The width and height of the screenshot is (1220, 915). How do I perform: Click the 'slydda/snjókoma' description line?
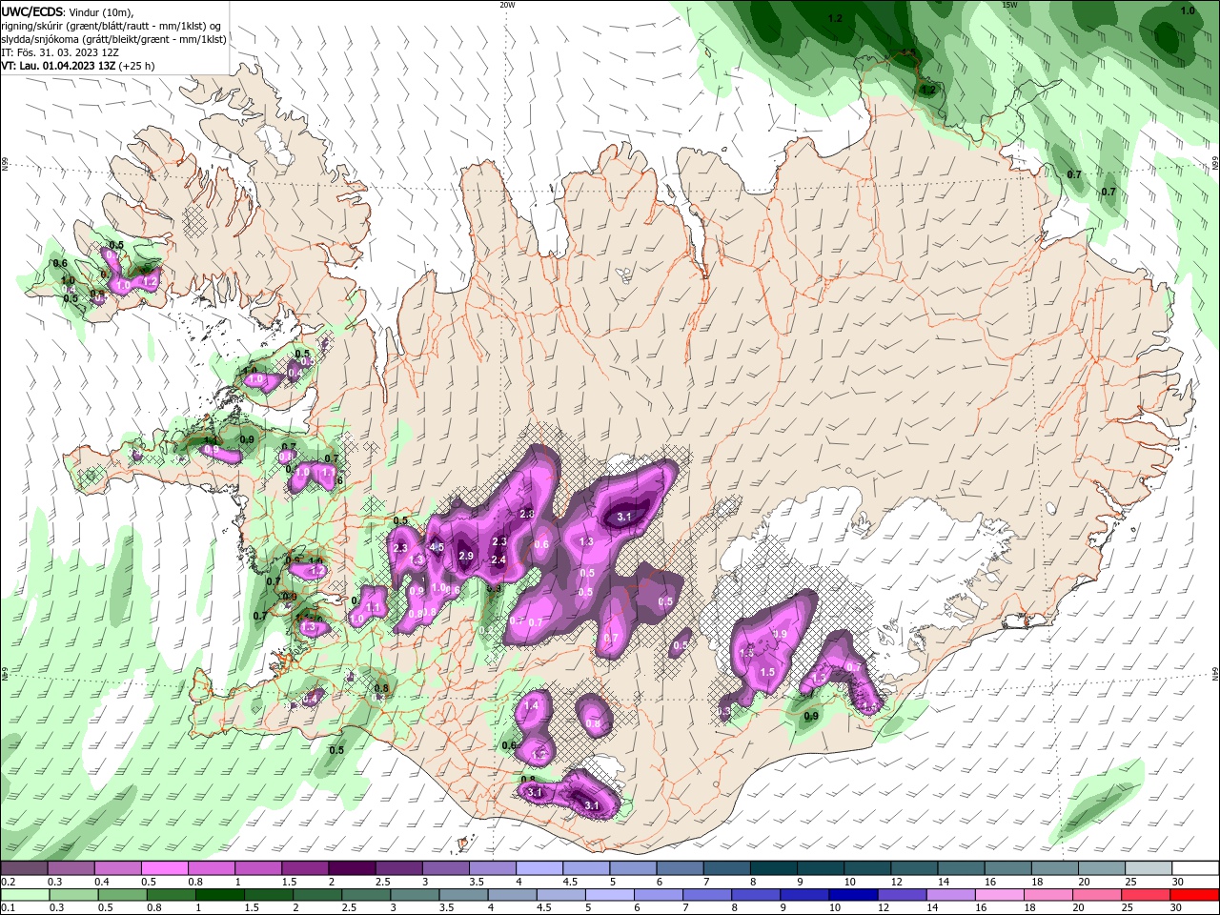tap(113, 39)
